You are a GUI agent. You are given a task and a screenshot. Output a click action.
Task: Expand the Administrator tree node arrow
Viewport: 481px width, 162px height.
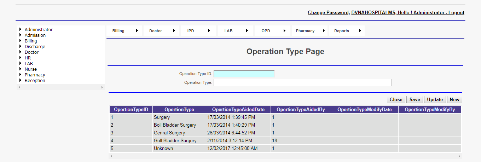21,30
